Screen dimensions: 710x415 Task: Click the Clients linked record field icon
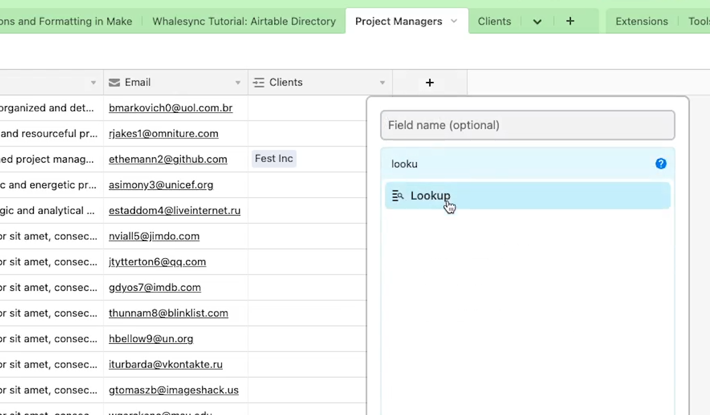pyautogui.click(x=259, y=83)
